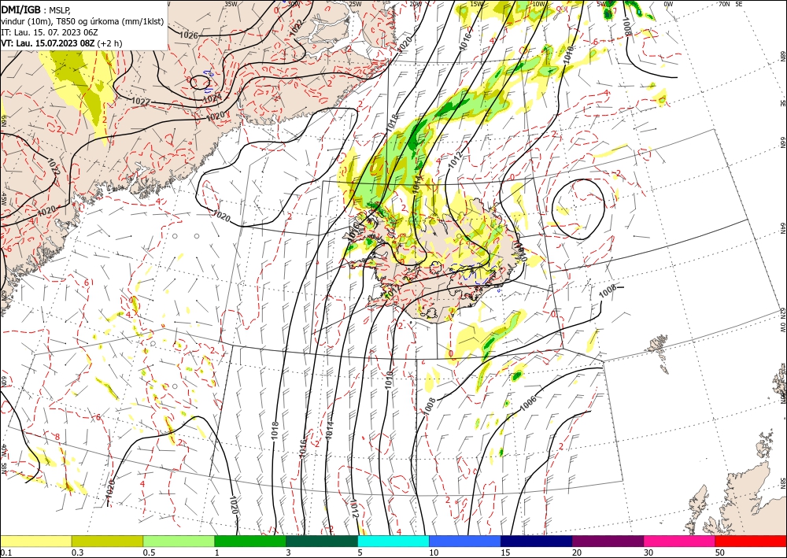Click the '45W' label on the left edge
787x558 pixels.
pos(3,199)
